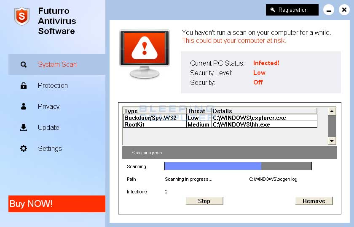Click the Buy NOW! banner

click(x=57, y=204)
